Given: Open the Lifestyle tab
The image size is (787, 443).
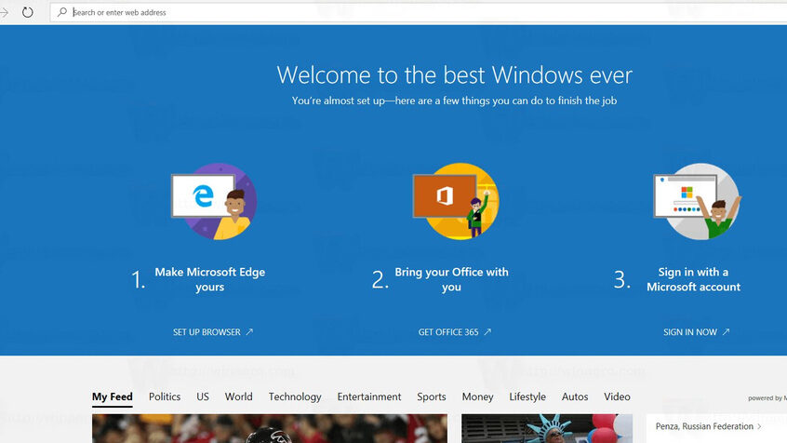Looking at the screenshot, I should pyautogui.click(x=527, y=396).
